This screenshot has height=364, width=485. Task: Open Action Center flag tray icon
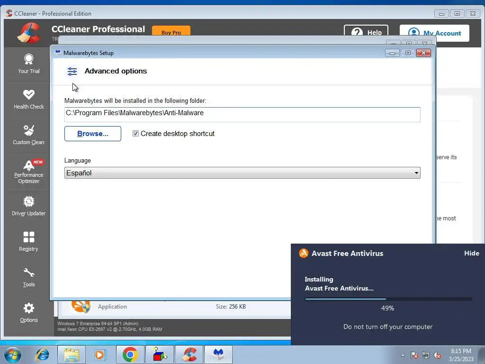tap(414, 355)
